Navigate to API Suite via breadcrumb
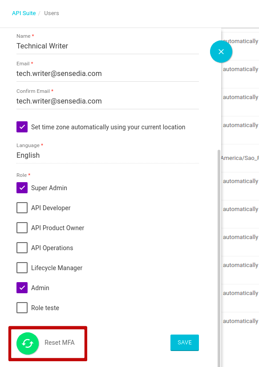 click(24, 13)
